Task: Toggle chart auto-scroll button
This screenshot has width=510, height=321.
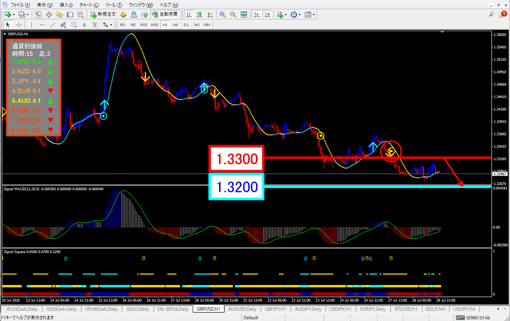Action: pyautogui.click(x=256, y=15)
